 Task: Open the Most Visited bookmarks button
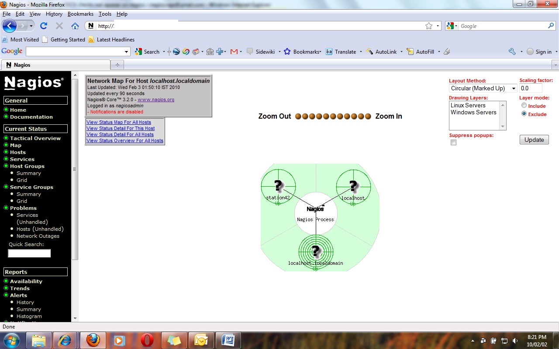point(21,39)
